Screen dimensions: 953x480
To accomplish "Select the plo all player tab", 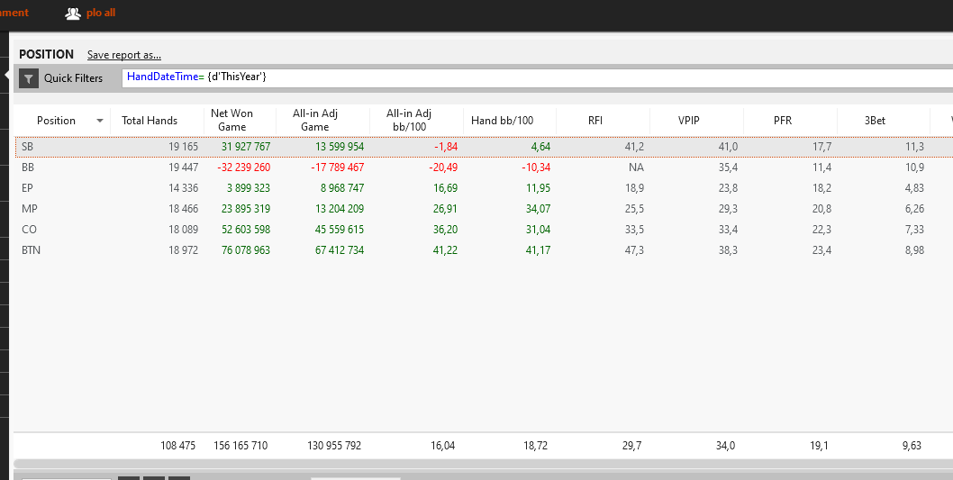I will tap(100, 13).
